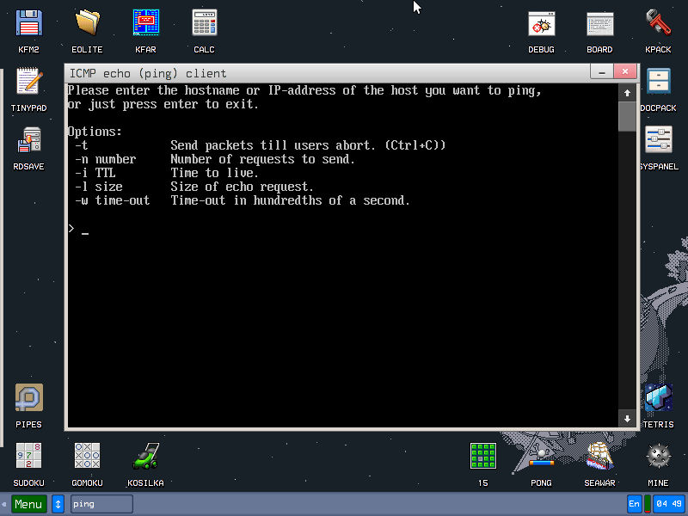This screenshot has height=516, width=688.
Task: Click the '-n number' option text
Action: coord(105,159)
